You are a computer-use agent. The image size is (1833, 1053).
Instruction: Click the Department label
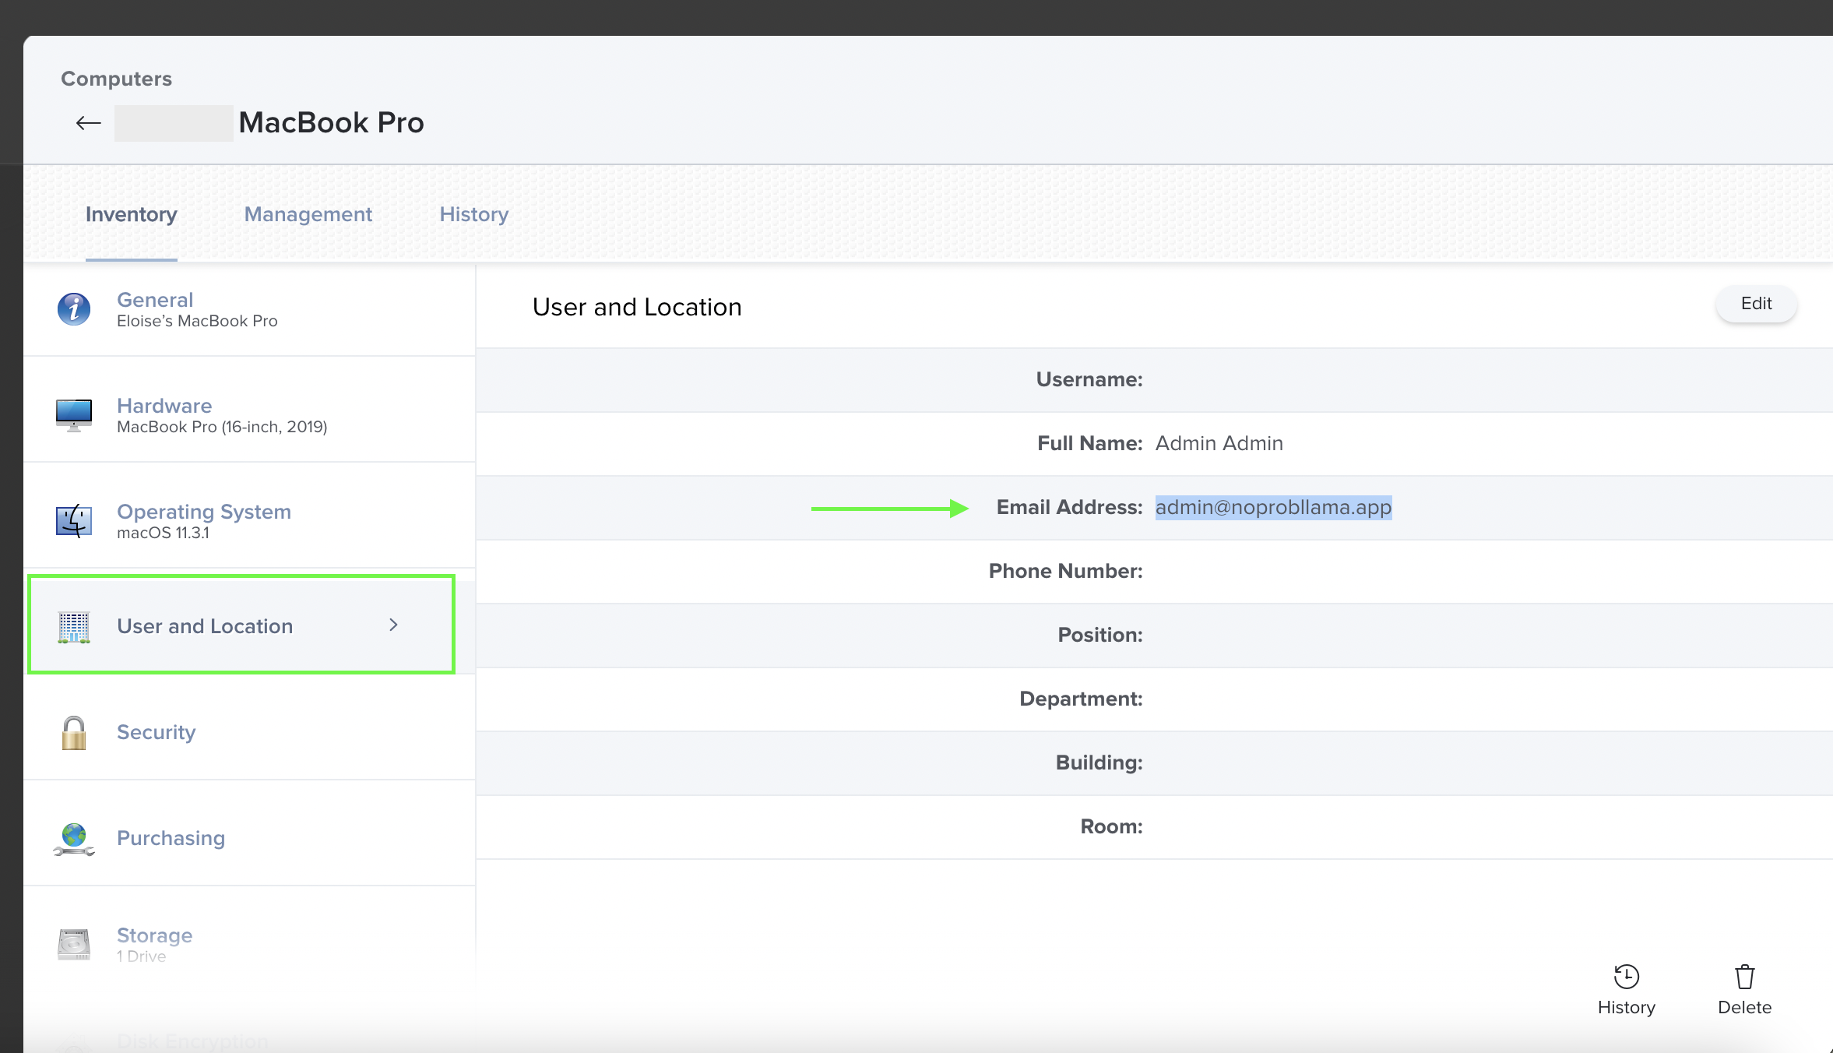click(1081, 699)
